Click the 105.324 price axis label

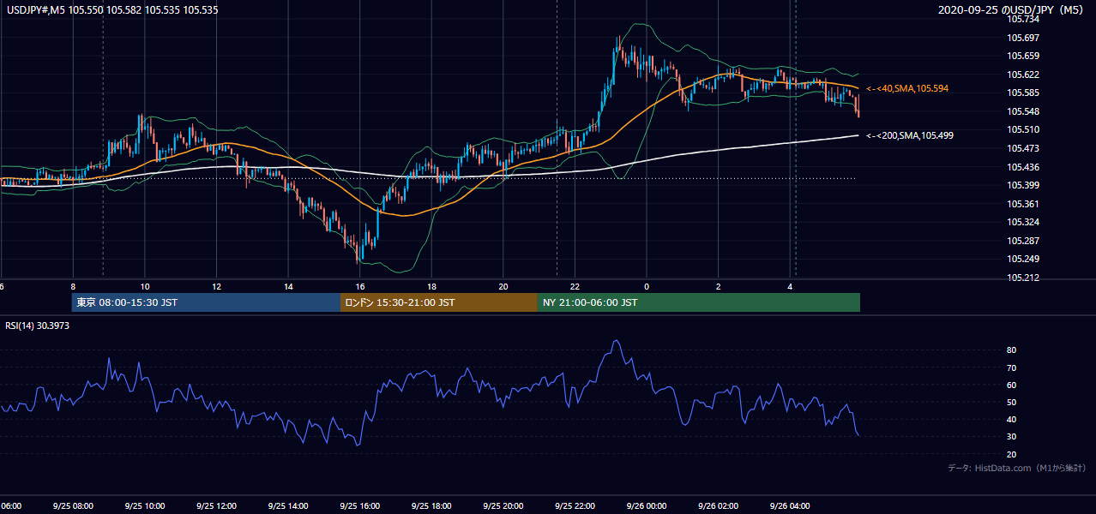click(x=1024, y=223)
